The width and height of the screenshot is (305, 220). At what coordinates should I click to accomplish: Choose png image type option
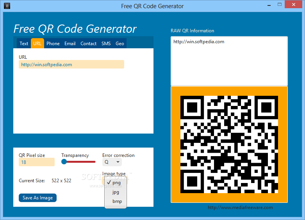point(116,183)
